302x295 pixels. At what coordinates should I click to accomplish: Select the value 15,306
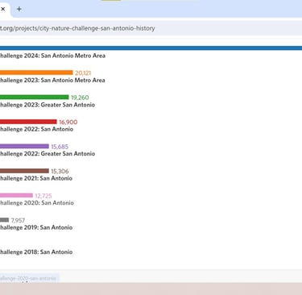click(60, 172)
